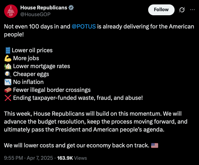
Task: Click the American flag emoji
Action: 154,145
